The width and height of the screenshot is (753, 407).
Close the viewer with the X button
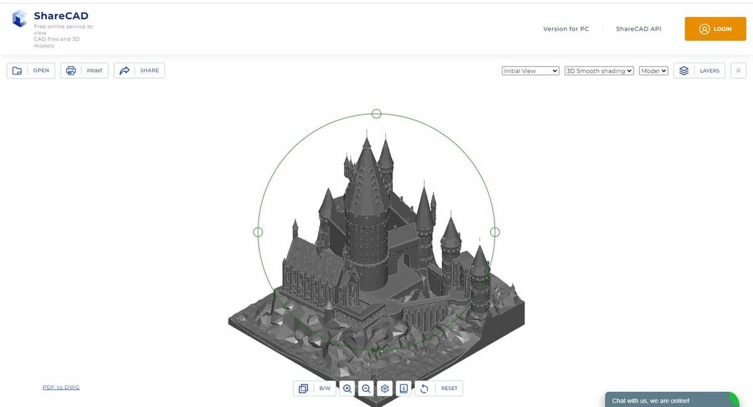[x=738, y=70]
